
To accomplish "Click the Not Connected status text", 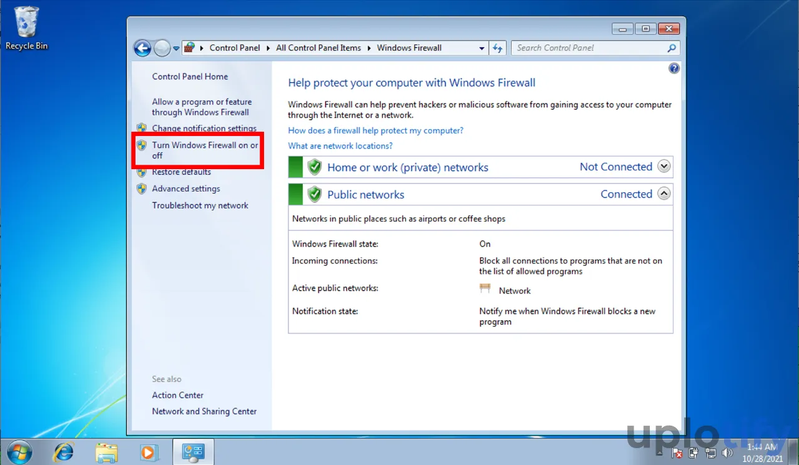I will 616,167.
